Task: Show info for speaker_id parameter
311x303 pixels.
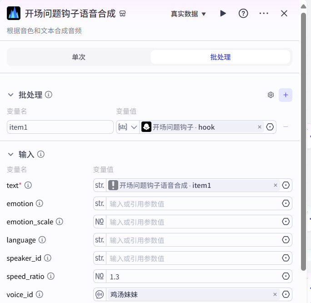Action: 48,258
